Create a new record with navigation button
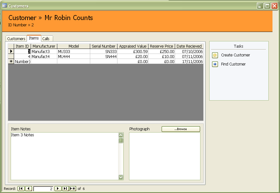 pos(73,189)
